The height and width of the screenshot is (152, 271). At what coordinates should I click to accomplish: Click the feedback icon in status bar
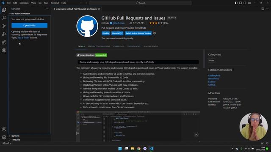point(262,143)
